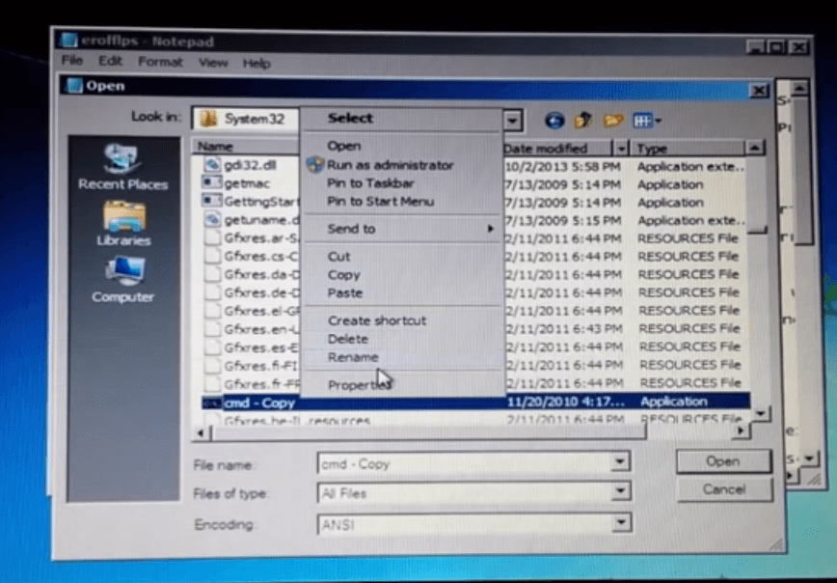Select the Gfxres.fi-FI file icon
The image size is (837, 583).
pyautogui.click(x=213, y=366)
